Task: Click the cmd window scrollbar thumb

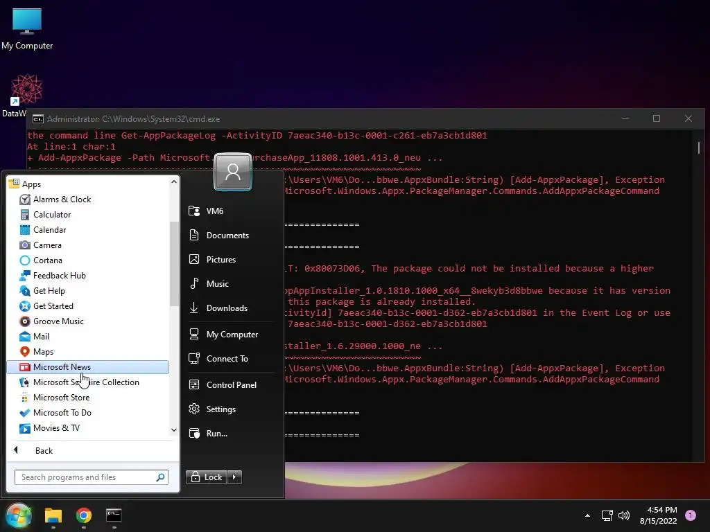Action: pyautogui.click(x=699, y=148)
